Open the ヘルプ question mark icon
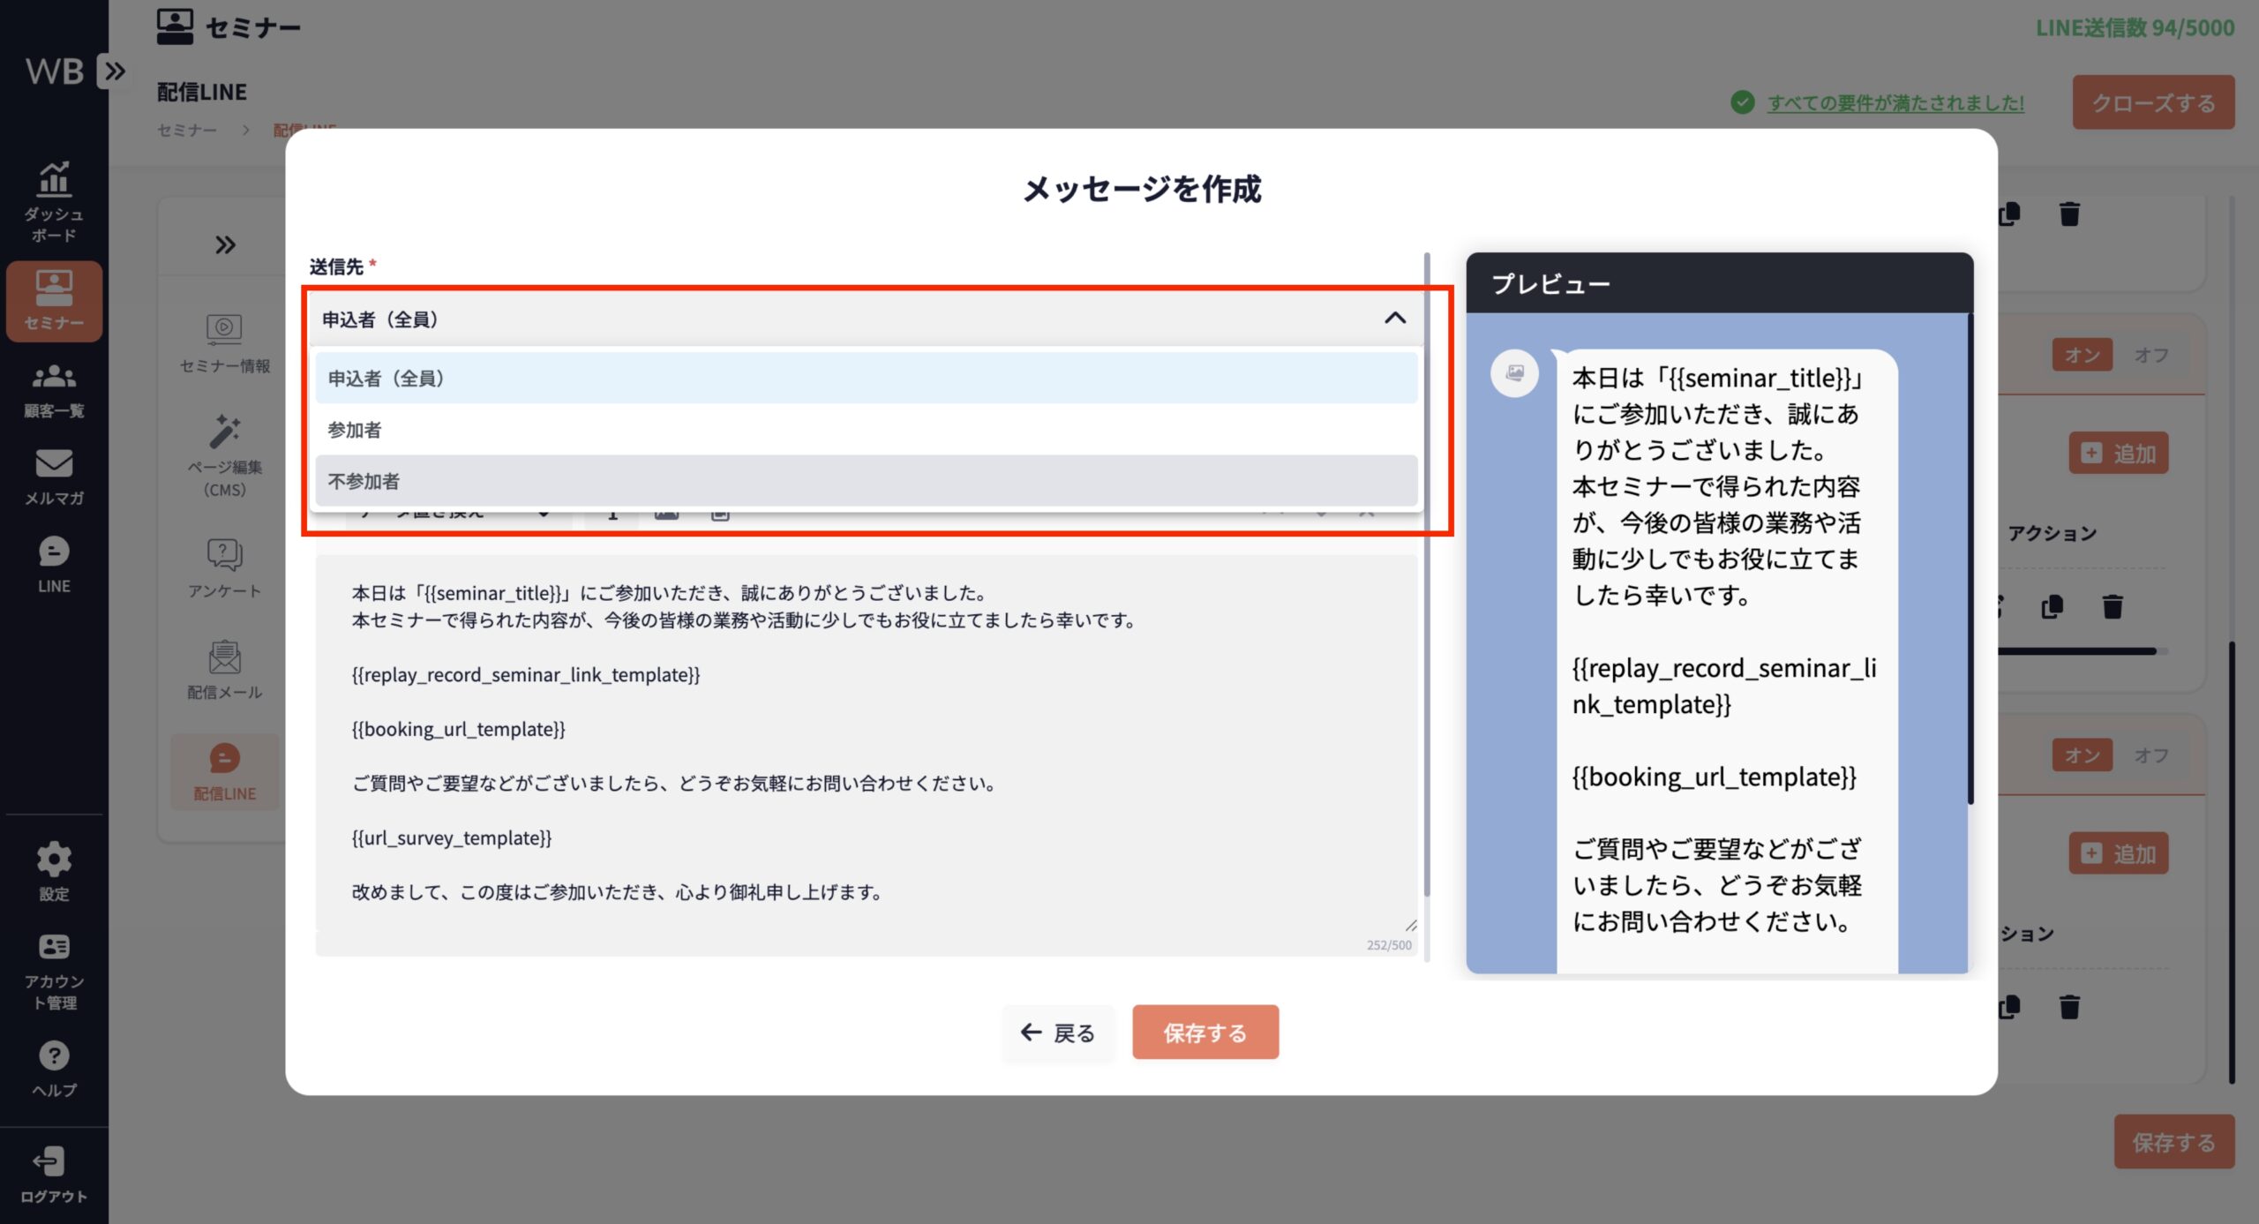Screen dimensions: 2259x1224 click(x=54, y=1055)
